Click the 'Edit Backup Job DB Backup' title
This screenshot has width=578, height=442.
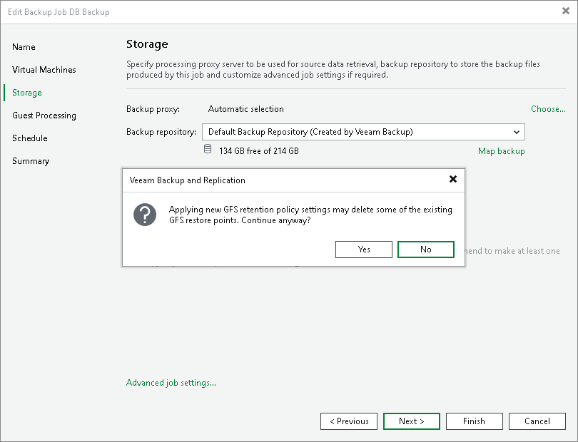coord(59,12)
